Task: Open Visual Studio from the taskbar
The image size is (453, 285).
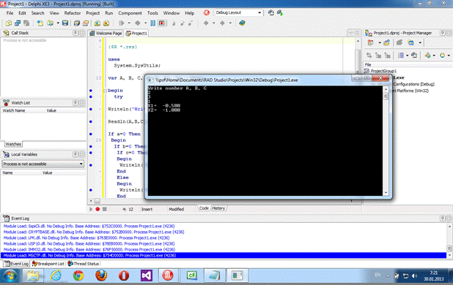Action: click(x=147, y=275)
